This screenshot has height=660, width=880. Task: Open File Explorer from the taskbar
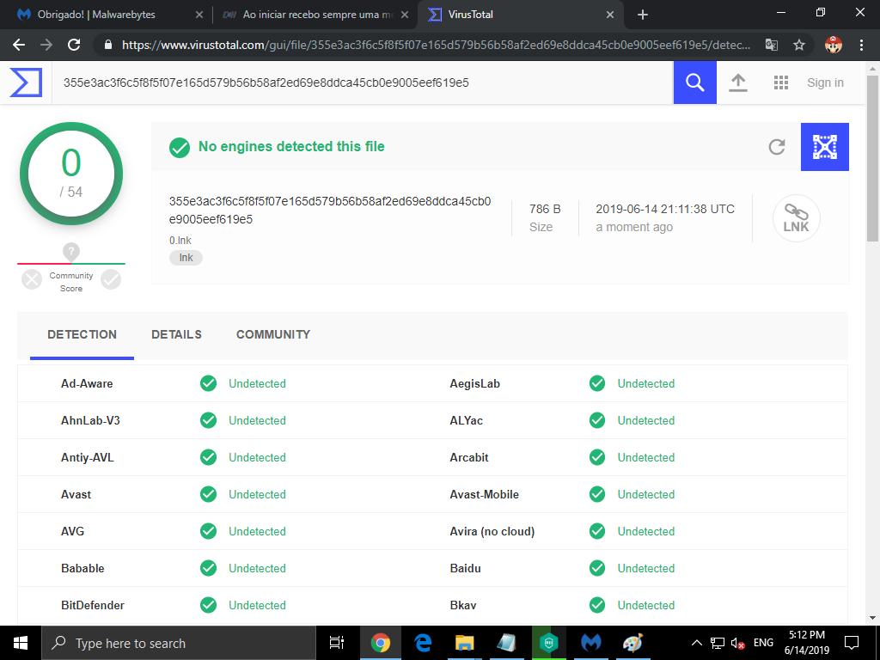pyautogui.click(x=465, y=643)
